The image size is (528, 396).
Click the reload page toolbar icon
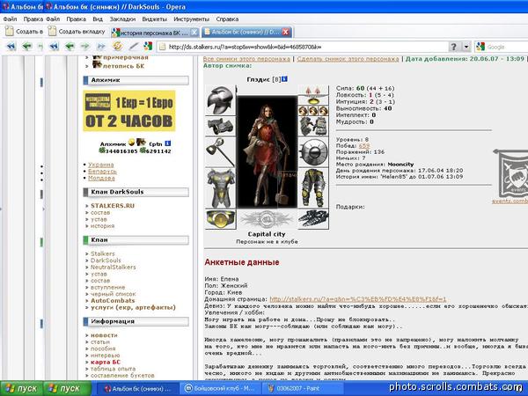[x=117, y=46]
